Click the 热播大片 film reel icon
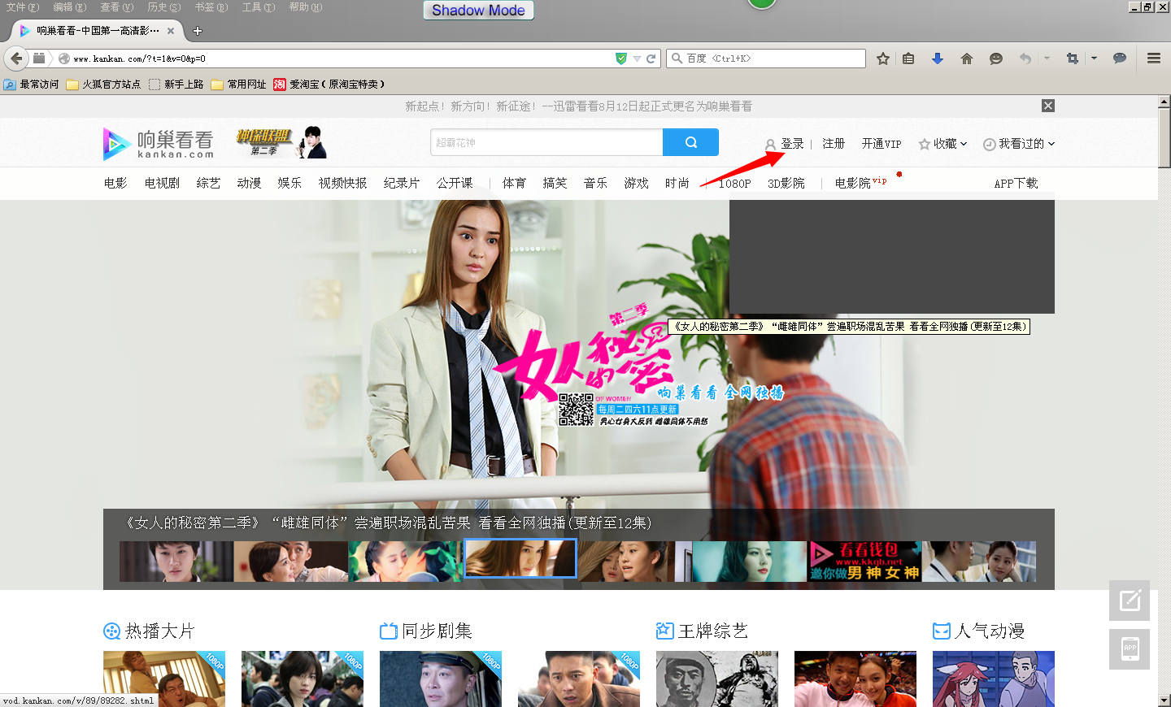 coord(111,631)
